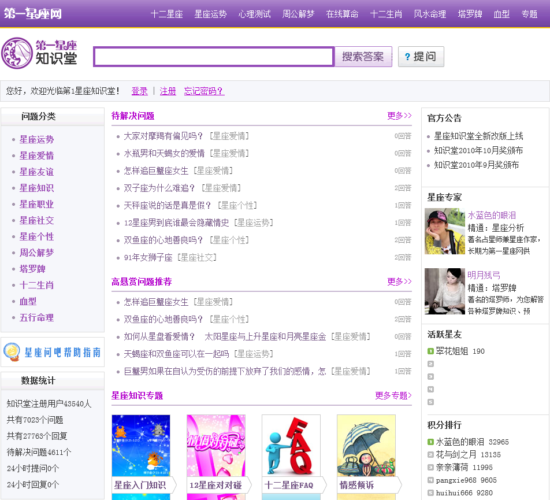This screenshot has width=550, height=500.
Task: Open question 如何从星盘看爱情？
Action: tap(225, 337)
